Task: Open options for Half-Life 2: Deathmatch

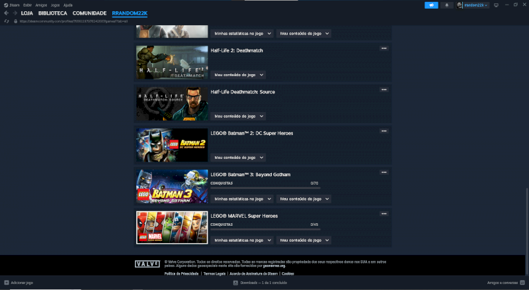Action: click(384, 48)
